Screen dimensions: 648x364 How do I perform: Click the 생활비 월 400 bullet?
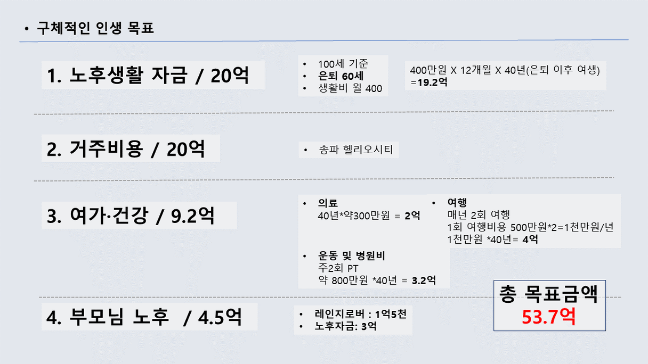tap(350, 88)
